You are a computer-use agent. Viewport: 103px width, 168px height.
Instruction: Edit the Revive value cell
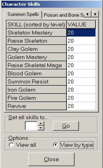(x=81, y=106)
